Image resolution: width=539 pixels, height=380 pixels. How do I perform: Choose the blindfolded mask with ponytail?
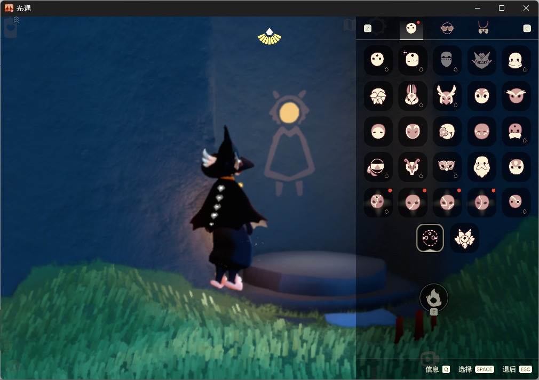coord(378,167)
